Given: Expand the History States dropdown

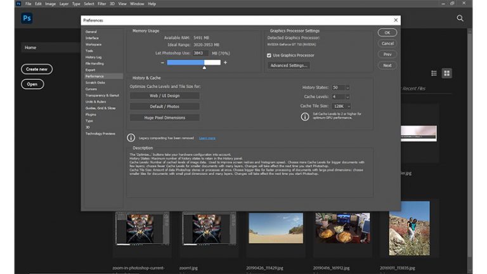Looking at the screenshot, I should tap(347, 87).
